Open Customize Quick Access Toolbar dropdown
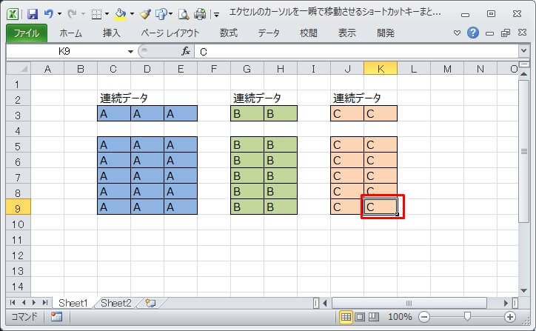The width and height of the screenshot is (536, 331). coord(216,14)
